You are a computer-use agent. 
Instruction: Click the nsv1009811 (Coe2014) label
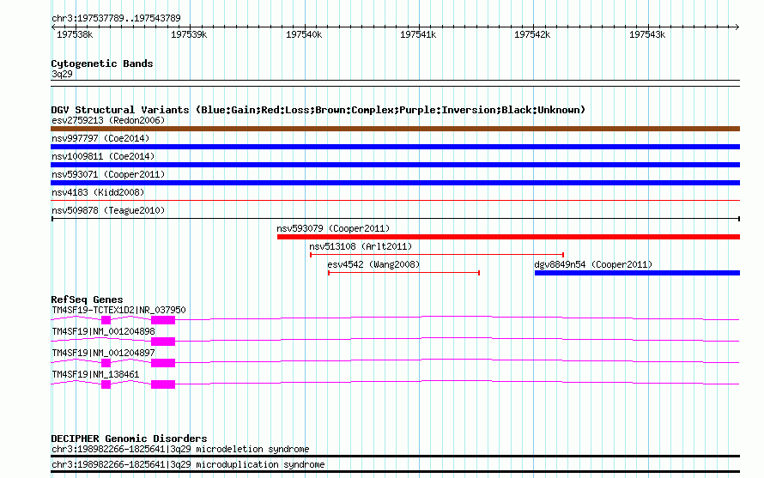point(103,156)
